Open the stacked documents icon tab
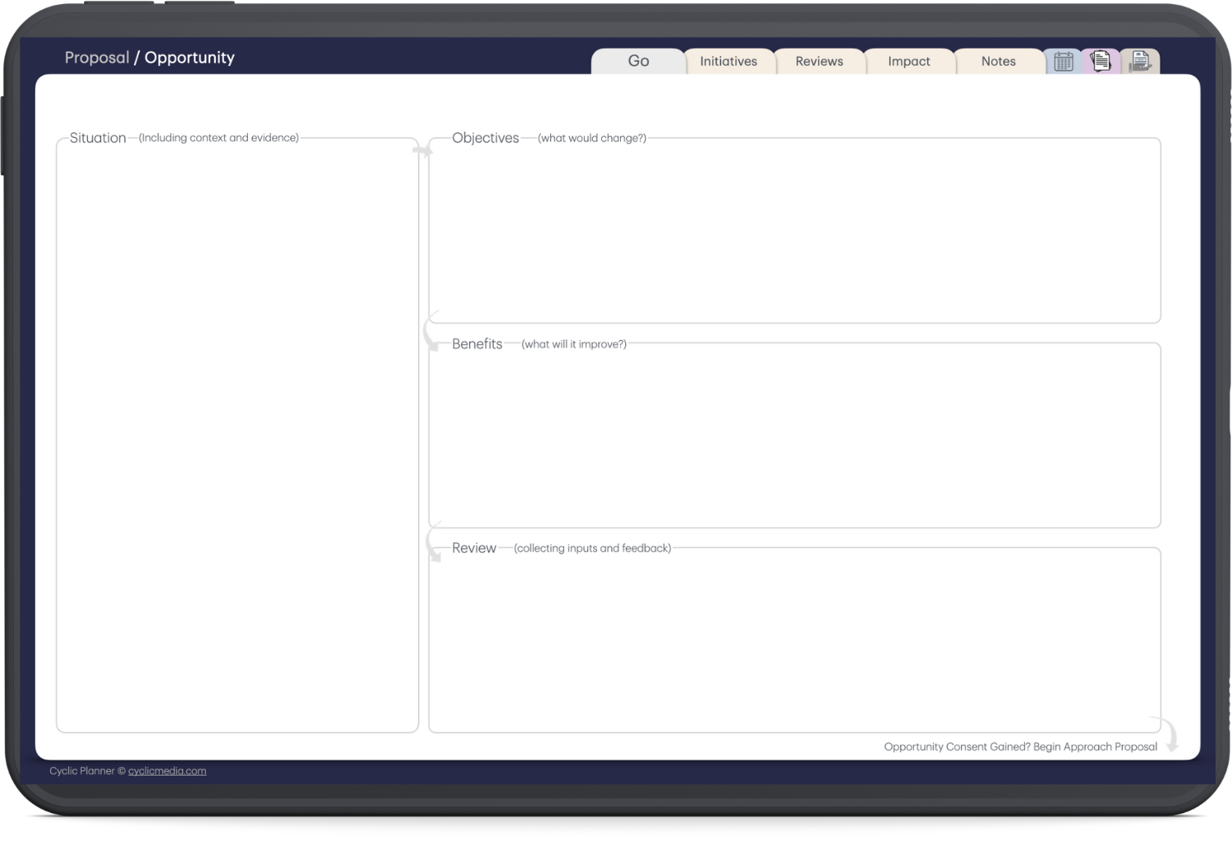1232x841 pixels. click(1101, 60)
